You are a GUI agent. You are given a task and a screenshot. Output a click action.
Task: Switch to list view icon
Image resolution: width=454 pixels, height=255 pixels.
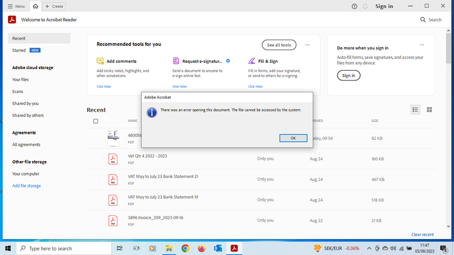pyautogui.click(x=415, y=110)
